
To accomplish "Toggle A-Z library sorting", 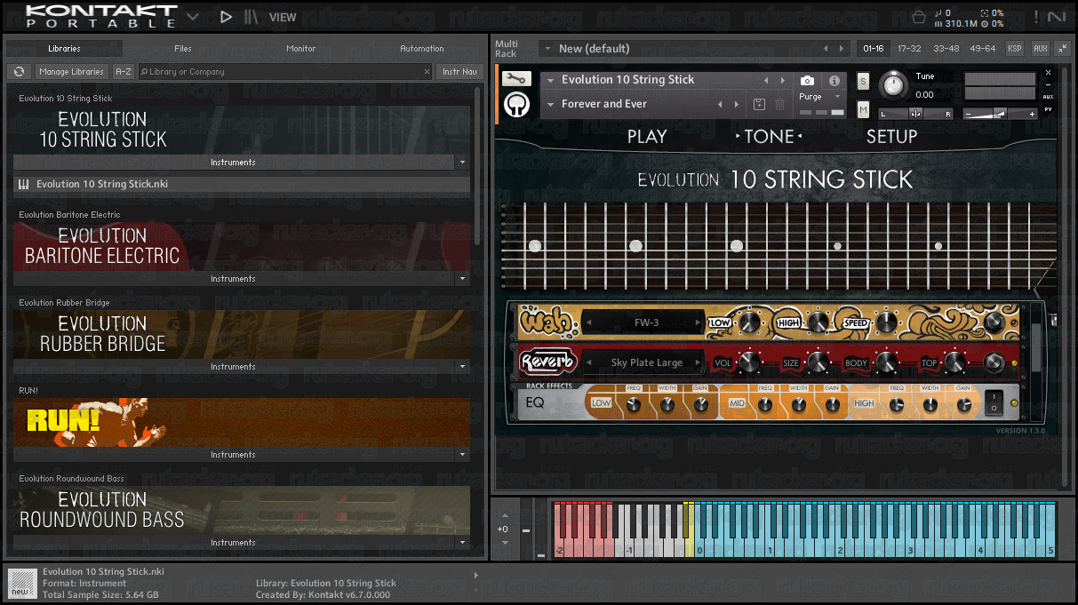I will (124, 72).
